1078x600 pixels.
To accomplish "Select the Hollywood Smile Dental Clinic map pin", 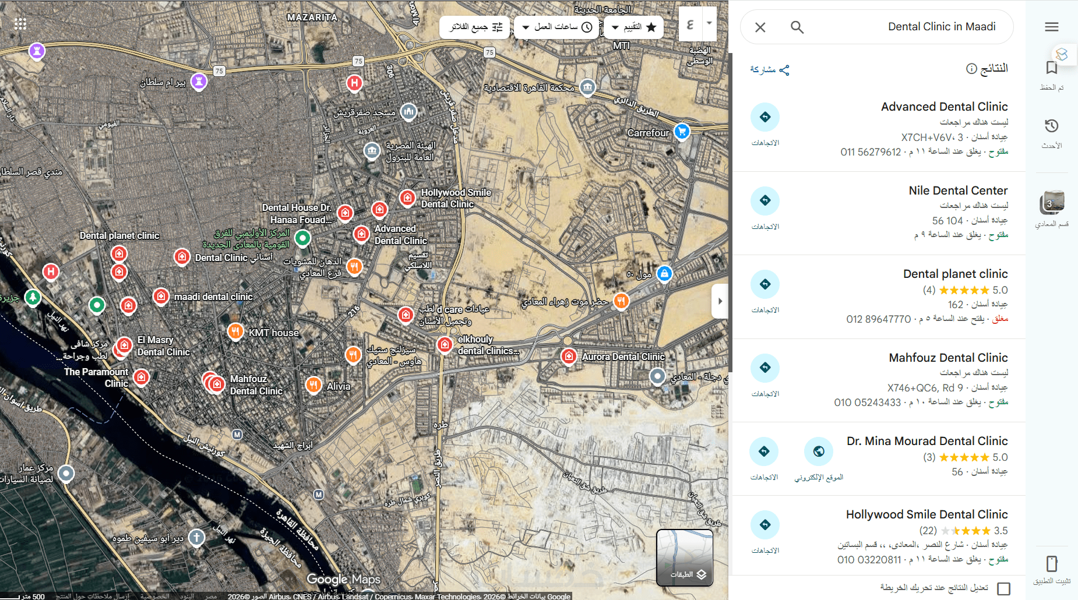I will pyautogui.click(x=408, y=198).
